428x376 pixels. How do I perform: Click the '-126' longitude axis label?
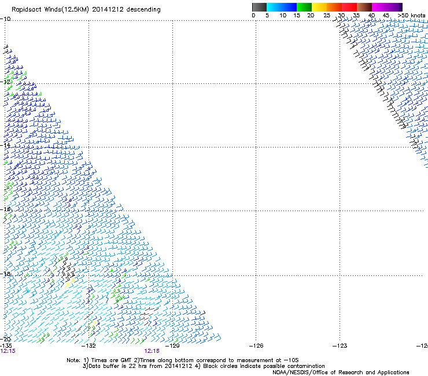(256, 346)
